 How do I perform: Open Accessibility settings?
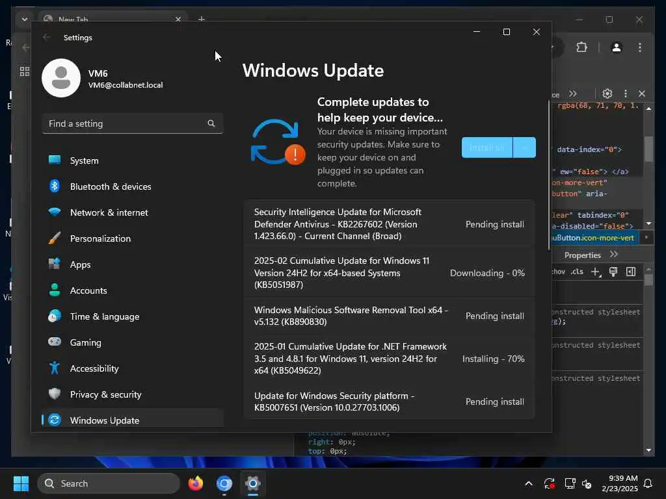(x=133, y=368)
